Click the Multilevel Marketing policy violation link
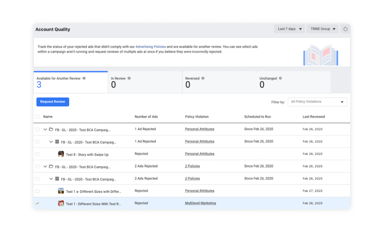 [x=200, y=203]
